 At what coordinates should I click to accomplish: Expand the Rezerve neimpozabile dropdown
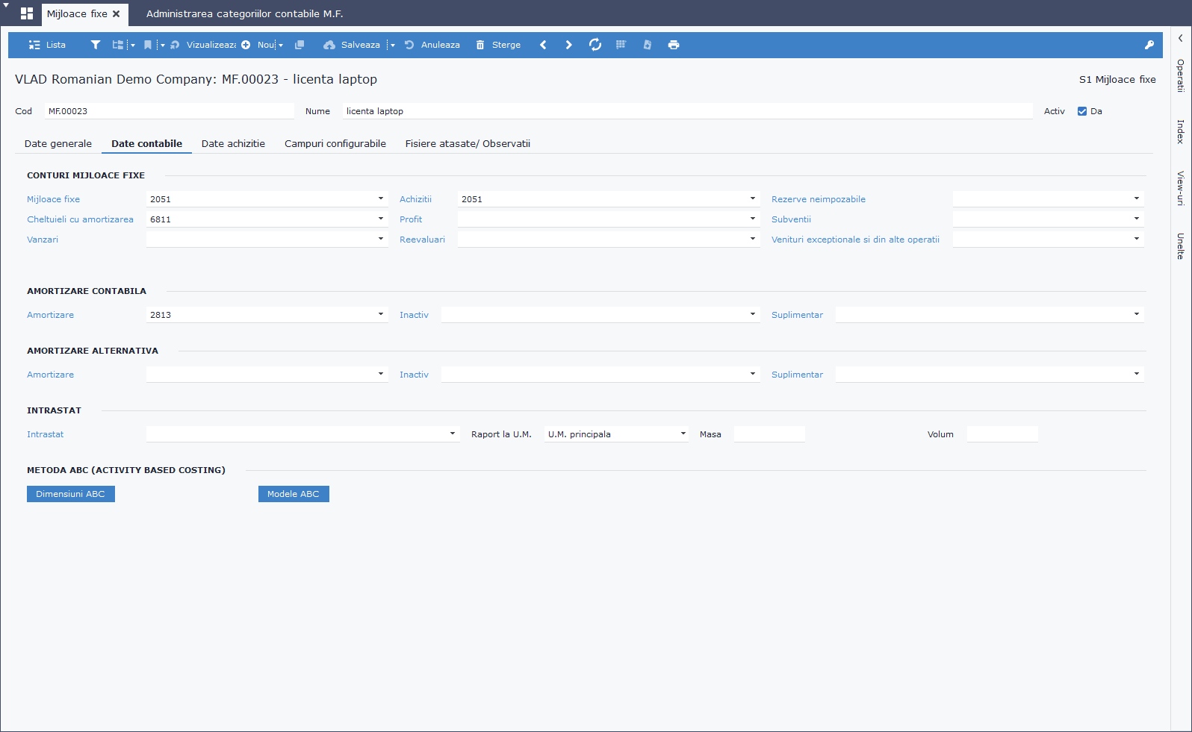pos(1137,198)
